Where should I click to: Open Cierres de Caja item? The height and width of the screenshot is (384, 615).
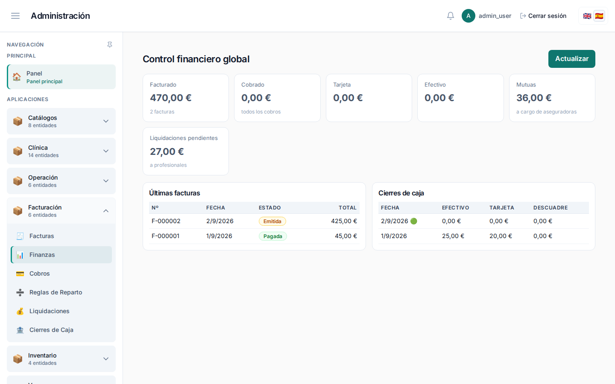tap(61, 330)
